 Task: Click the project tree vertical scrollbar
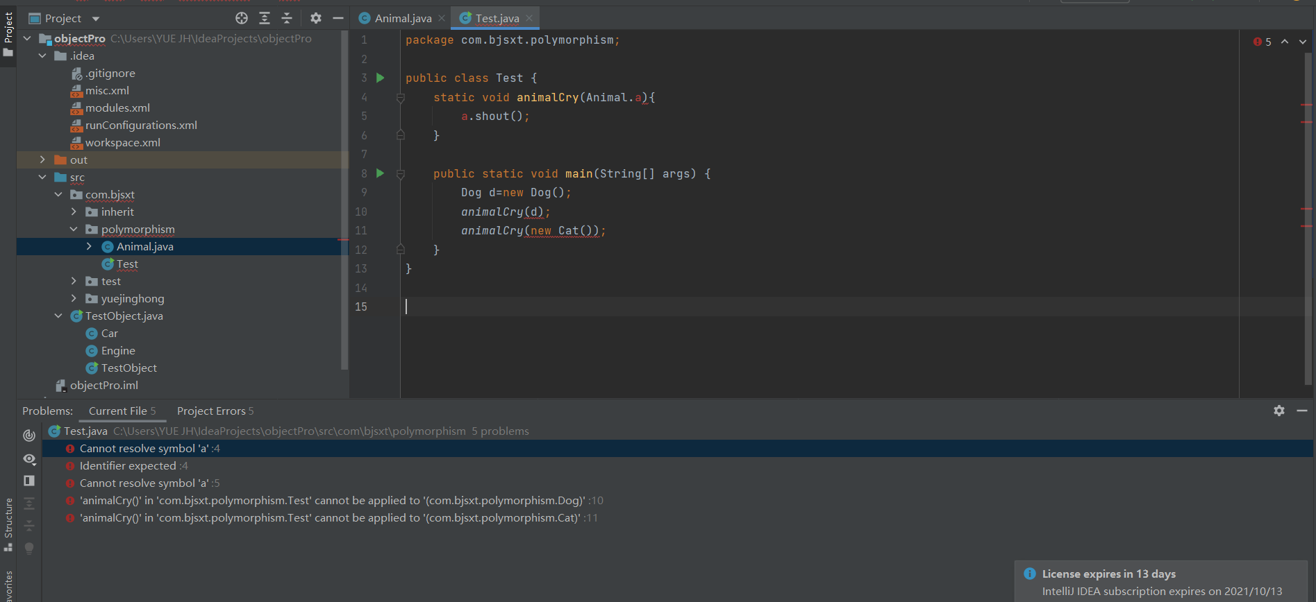pos(344,201)
